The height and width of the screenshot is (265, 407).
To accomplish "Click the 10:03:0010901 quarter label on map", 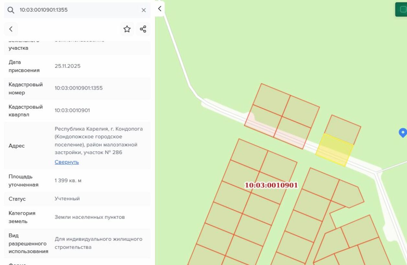I will 271,185.
